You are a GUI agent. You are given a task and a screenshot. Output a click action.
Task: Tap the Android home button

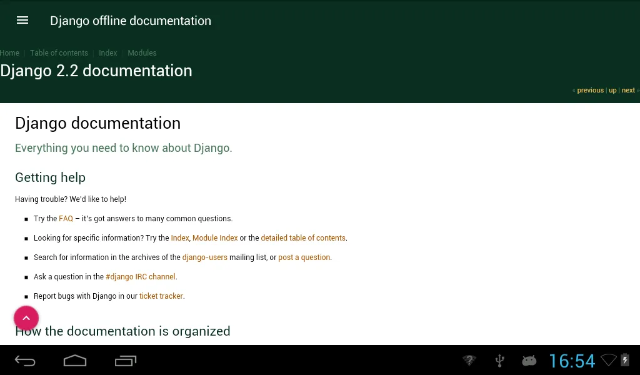click(75, 361)
